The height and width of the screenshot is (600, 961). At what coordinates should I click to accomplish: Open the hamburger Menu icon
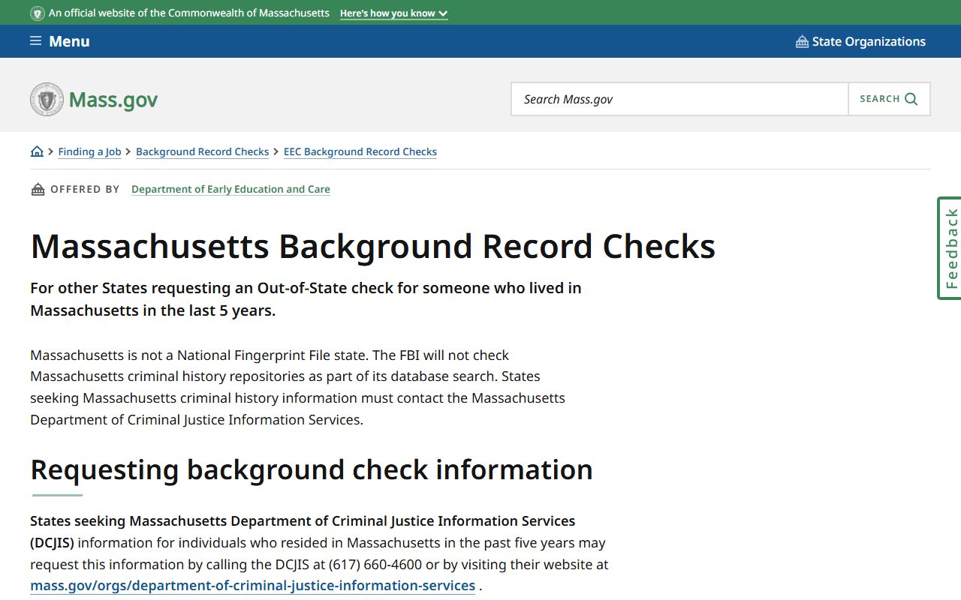pos(35,41)
